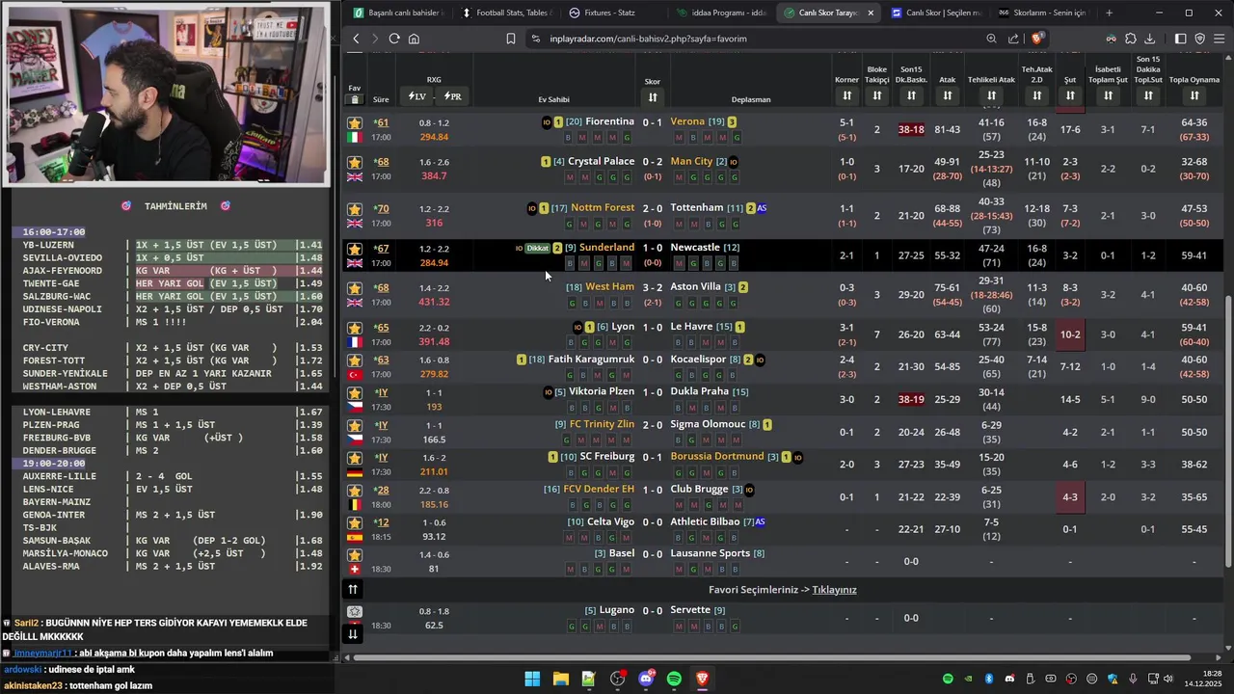Sort table by Skor column

pyautogui.click(x=653, y=97)
